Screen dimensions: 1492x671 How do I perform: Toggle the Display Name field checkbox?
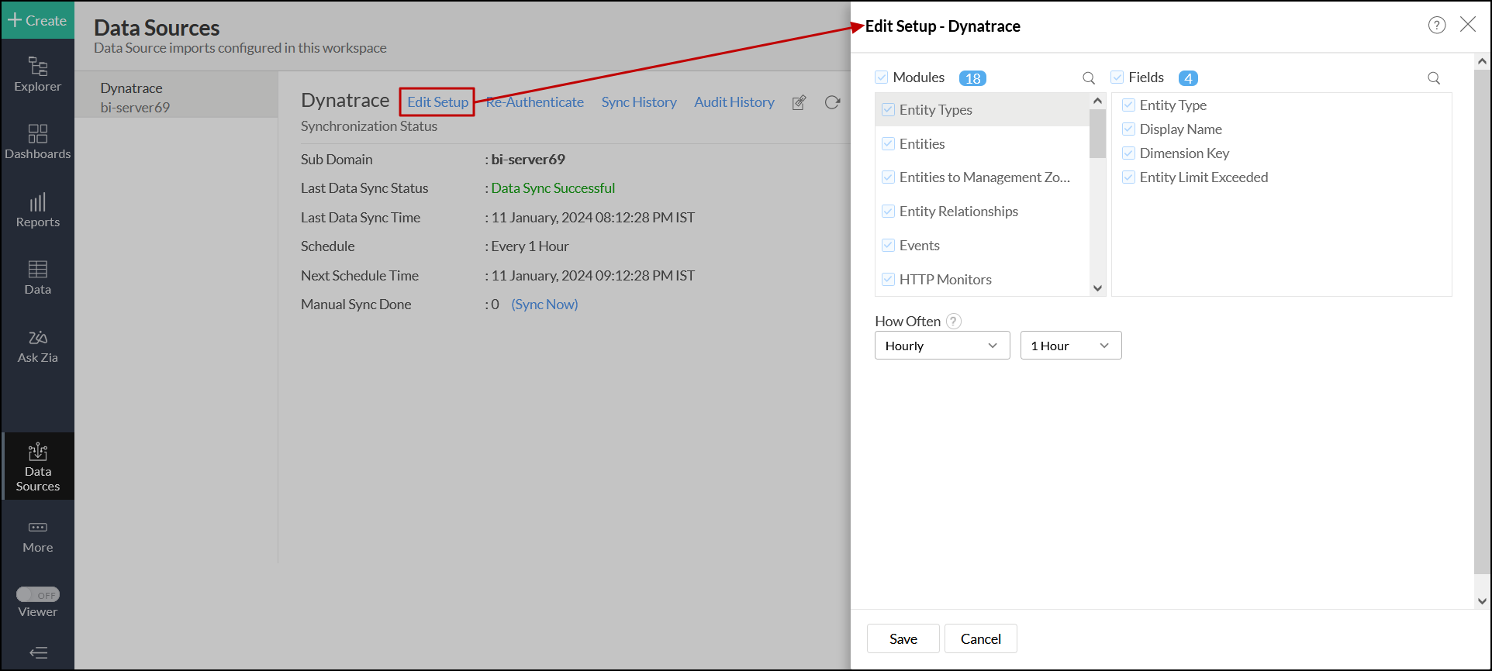pos(1128,129)
